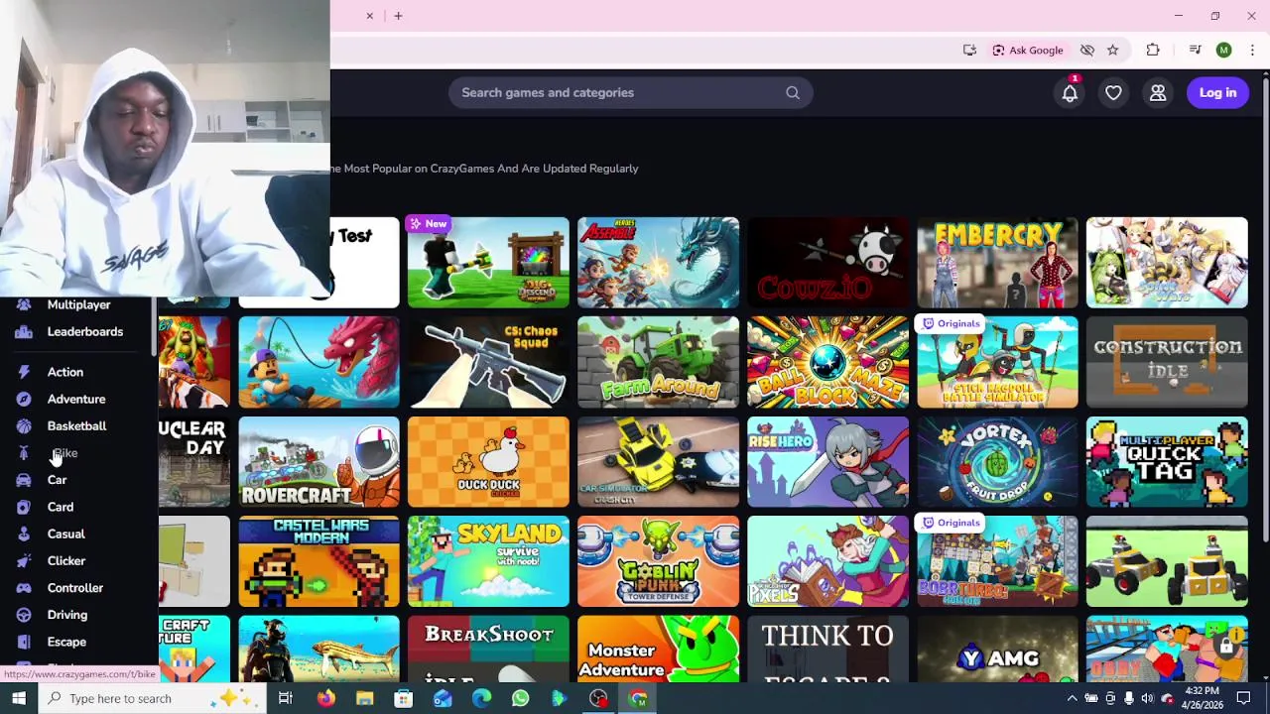1270x714 pixels.
Task: Open the Duck Duck game thumbnail
Action: (488, 462)
